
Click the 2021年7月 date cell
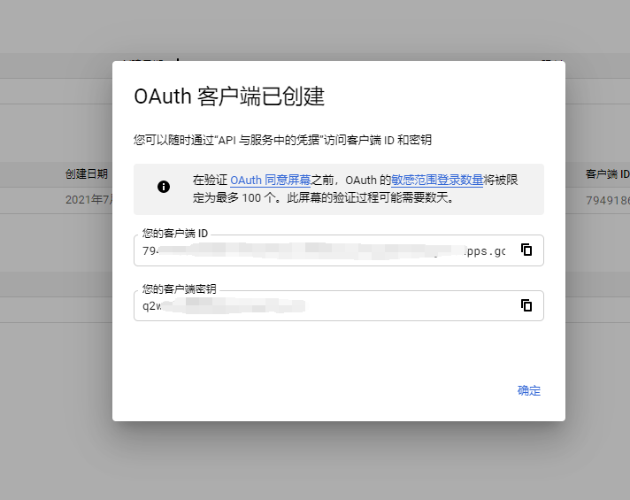88,200
